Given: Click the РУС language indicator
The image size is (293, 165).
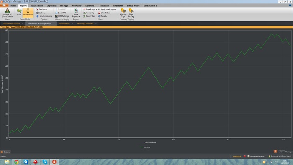Looking at the screenshot, I should click(276, 162).
